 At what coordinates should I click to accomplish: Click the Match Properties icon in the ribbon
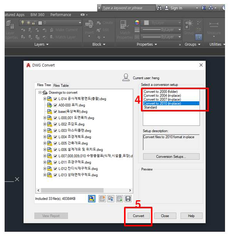coord(124,25)
